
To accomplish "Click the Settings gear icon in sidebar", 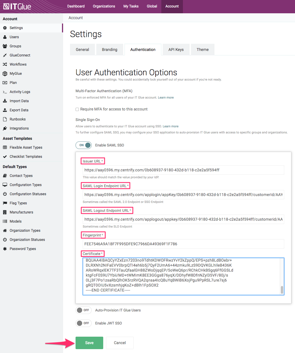I will (x=5, y=28).
